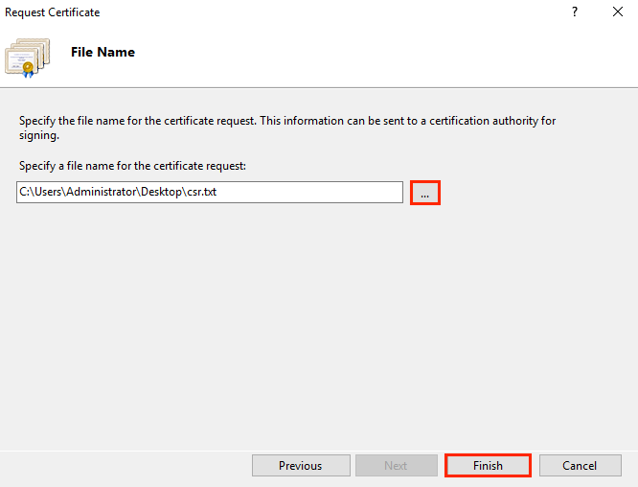This screenshot has width=638, height=487.
Task: Click the blank space right of path field
Action: tap(527, 193)
